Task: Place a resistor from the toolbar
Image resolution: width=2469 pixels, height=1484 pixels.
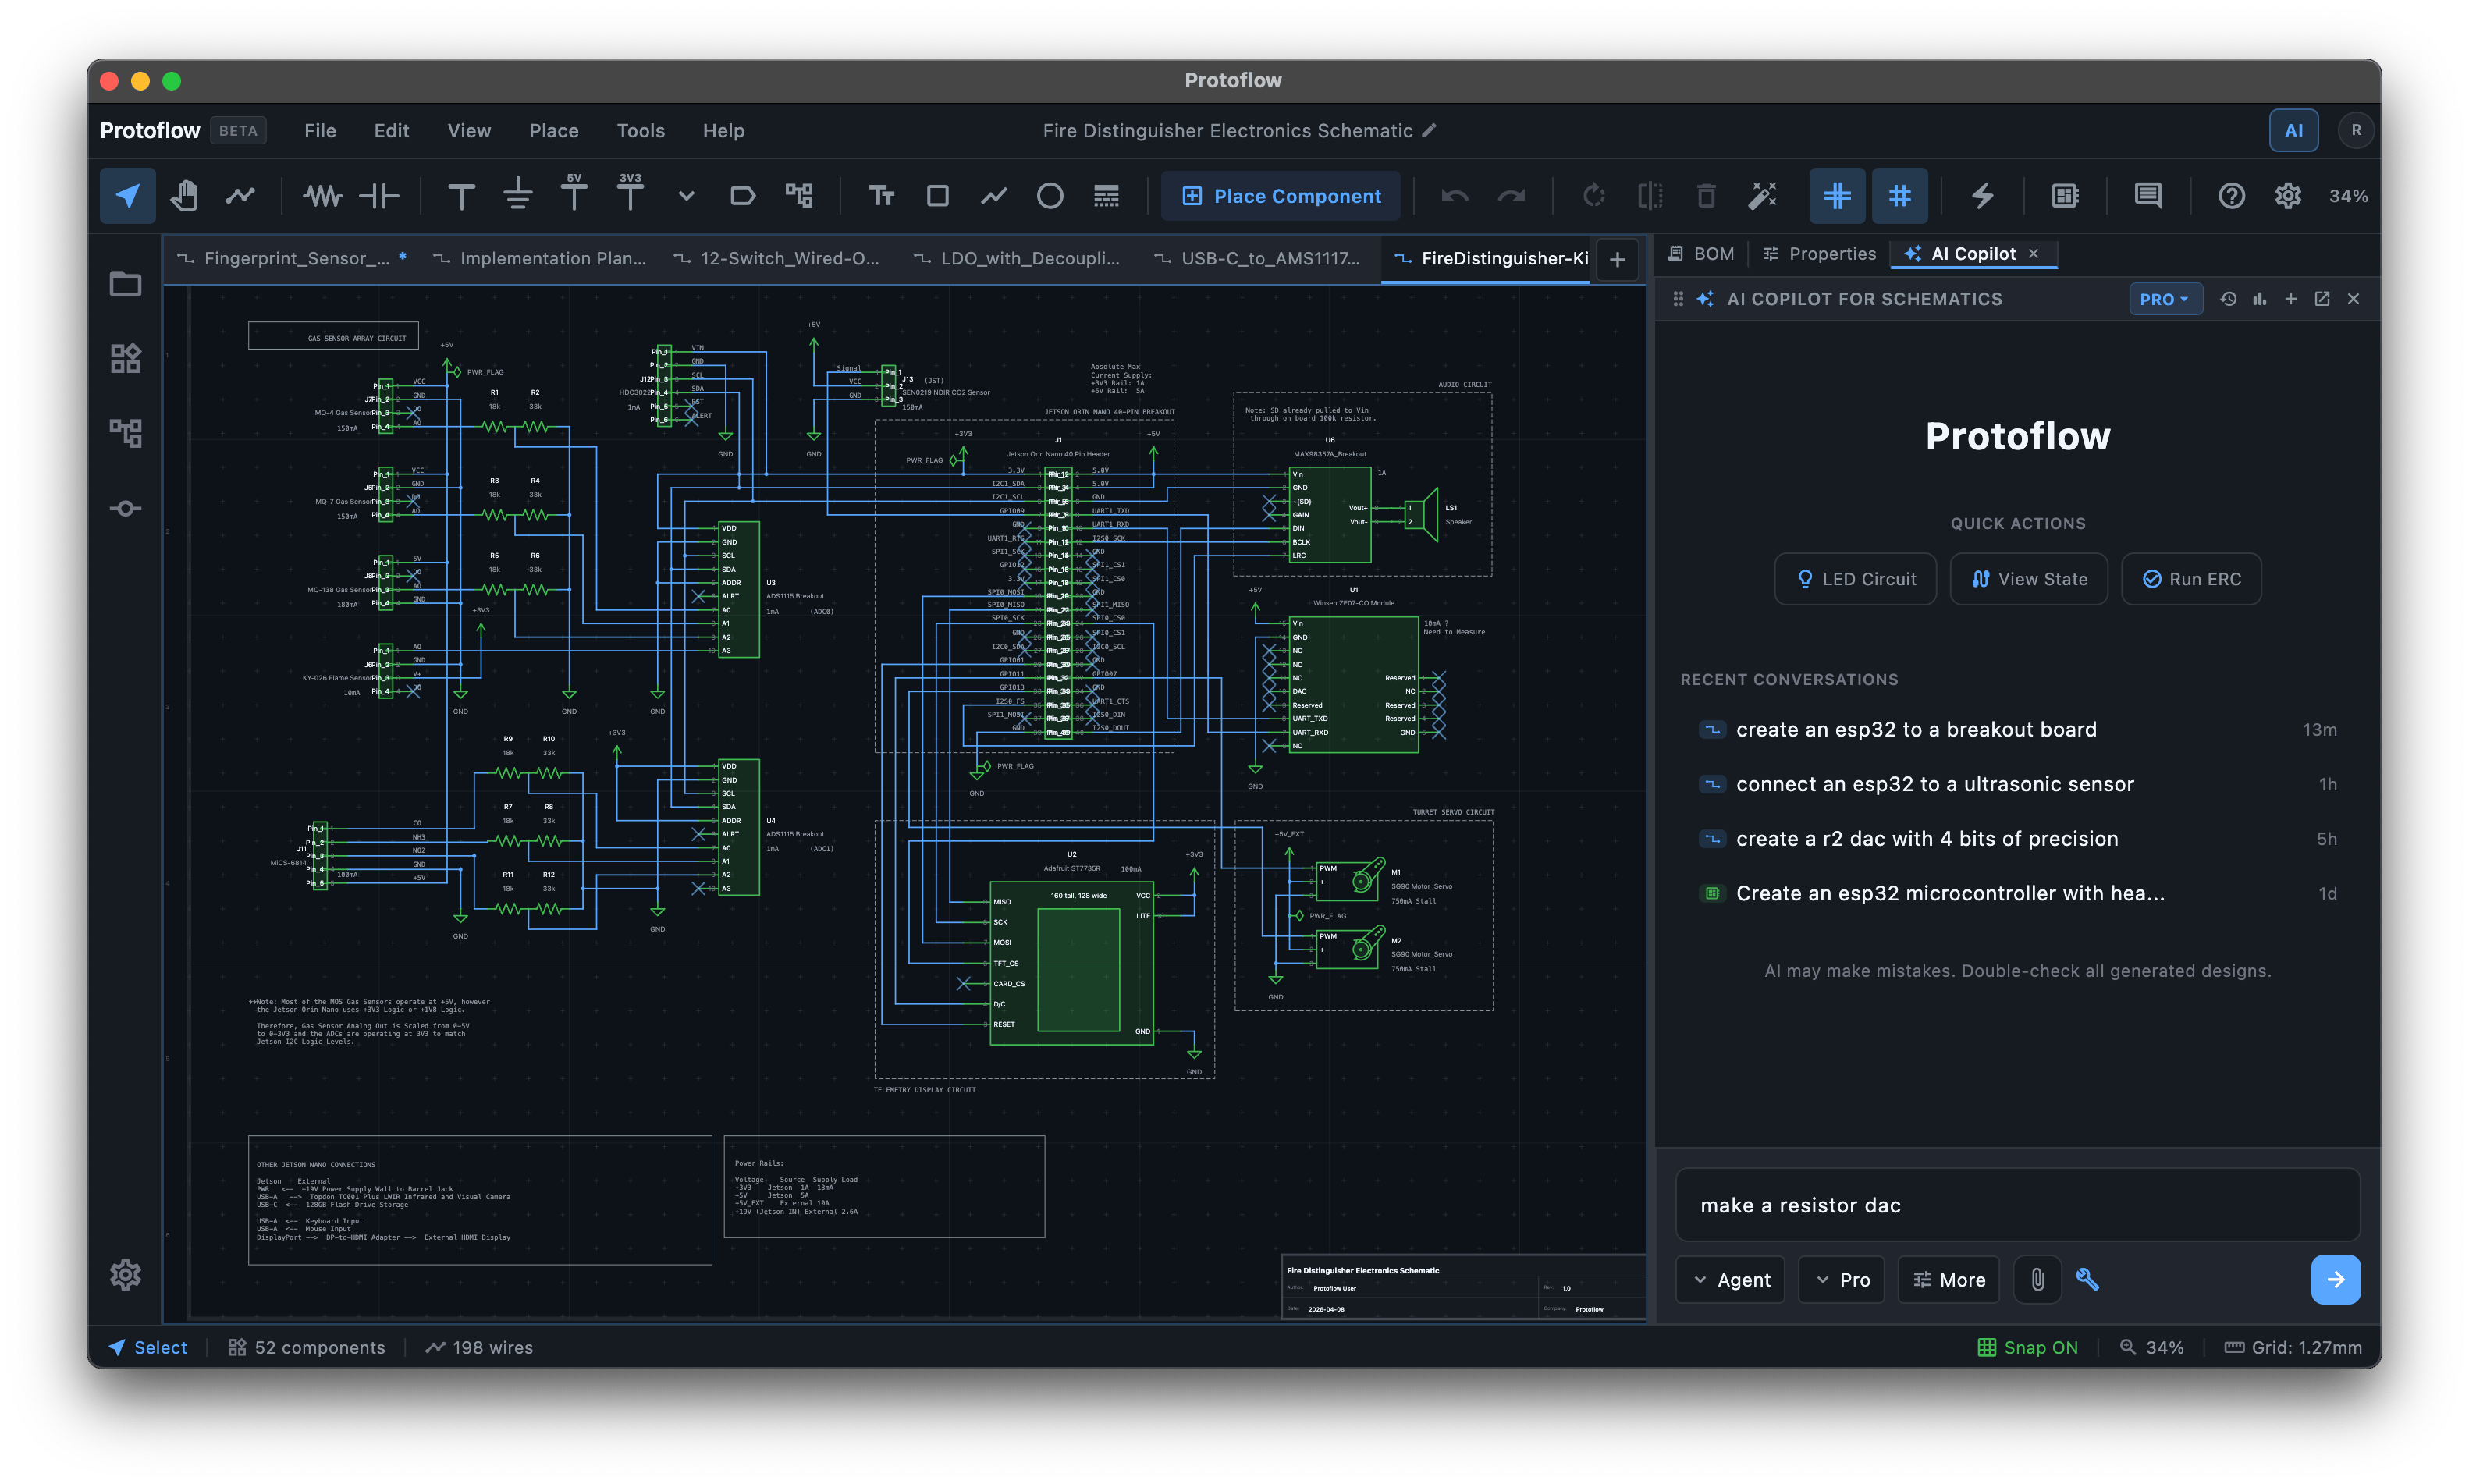Action: click(x=322, y=196)
